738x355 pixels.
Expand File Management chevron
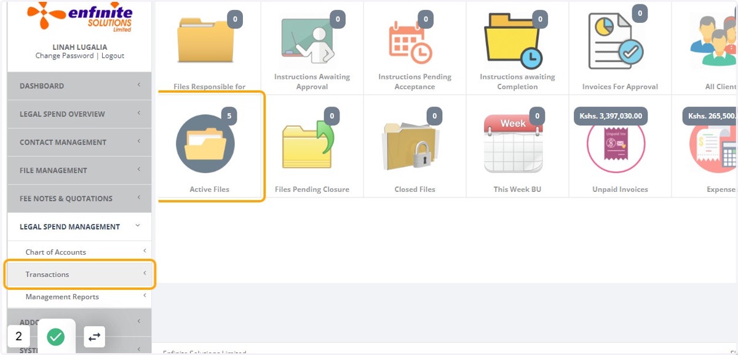(x=139, y=170)
